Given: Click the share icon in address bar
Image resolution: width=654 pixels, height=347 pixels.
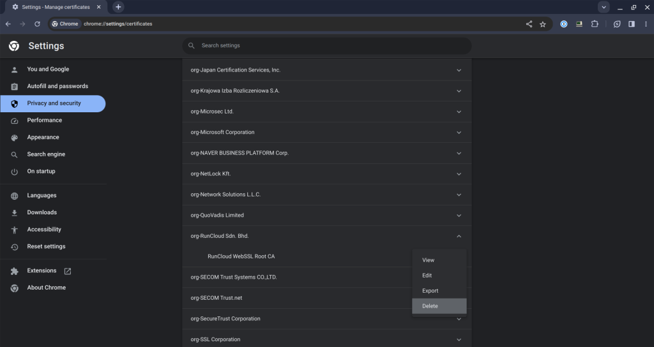Looking at the screenshot, I should point(529,24).
